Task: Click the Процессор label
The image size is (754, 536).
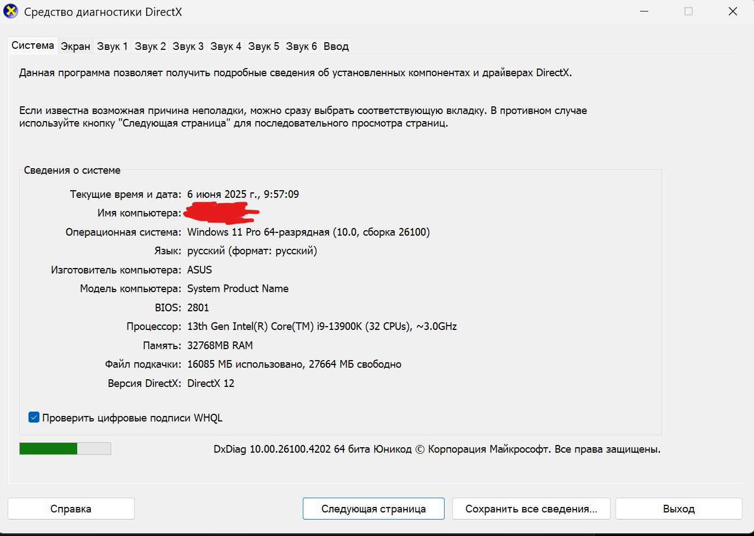Action: click(154, 327)
